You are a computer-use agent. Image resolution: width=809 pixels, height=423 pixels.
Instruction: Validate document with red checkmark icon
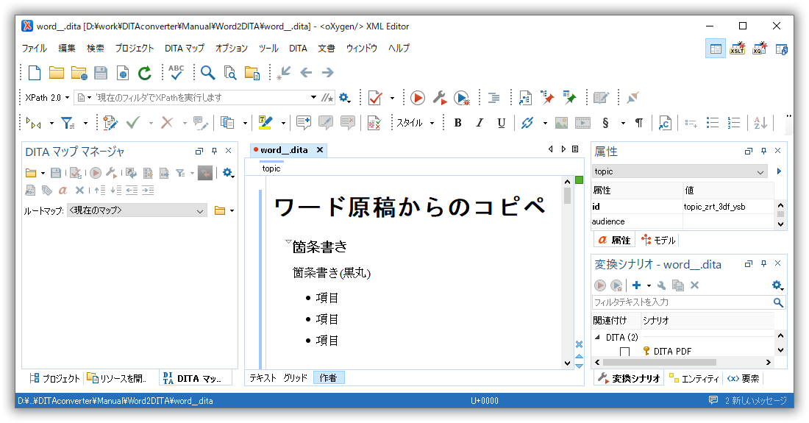point(375,98)
